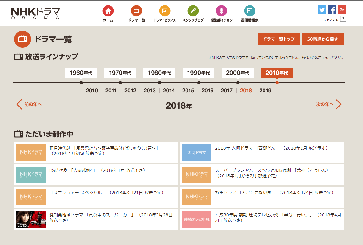The width and height of the screenshot is (363, 245).
Task: Select the highlighted year 2018
Action: tap(246, 91)
